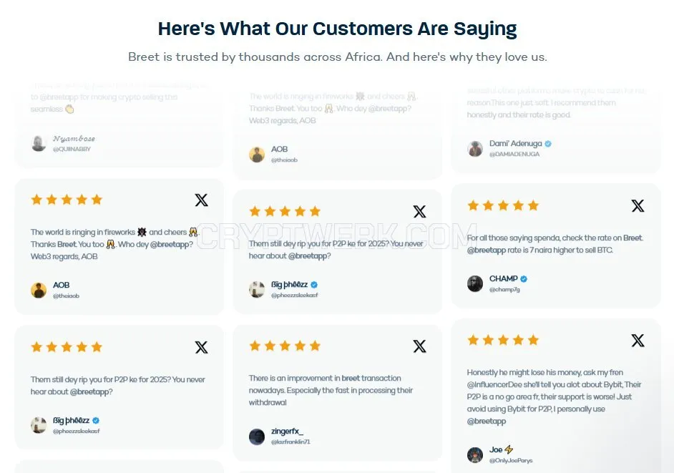674x473 pixels.
Task: Click the X logo on Joe's review
Action: (x=638, y=341)
